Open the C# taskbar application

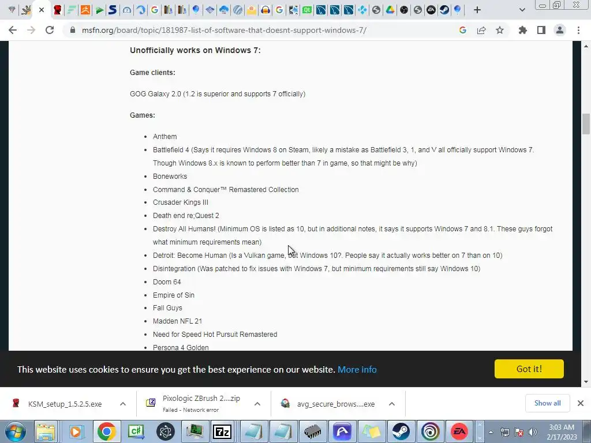(x=136, y=431)
